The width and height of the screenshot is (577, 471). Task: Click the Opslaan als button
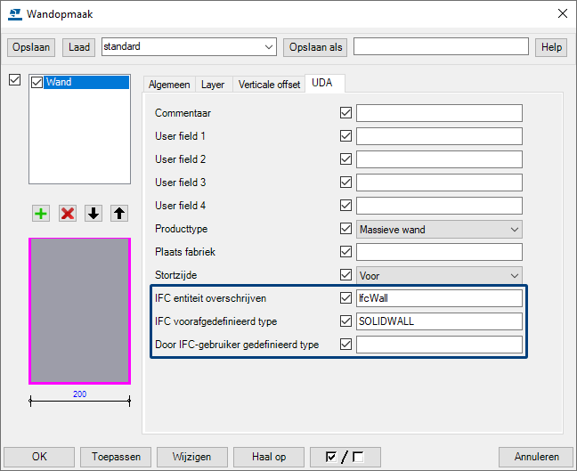point(315,46)
